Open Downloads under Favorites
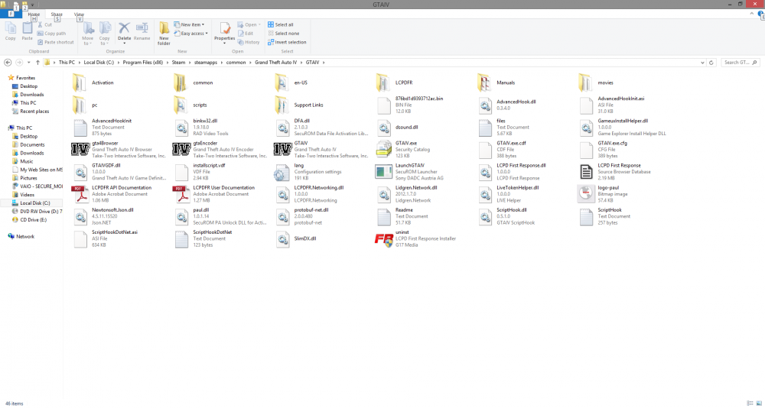The image size is (765, 408). point(28,95)
